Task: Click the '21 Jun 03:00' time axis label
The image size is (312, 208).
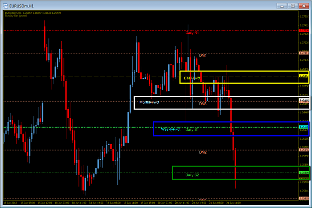Action: click(x=216, y=203)
